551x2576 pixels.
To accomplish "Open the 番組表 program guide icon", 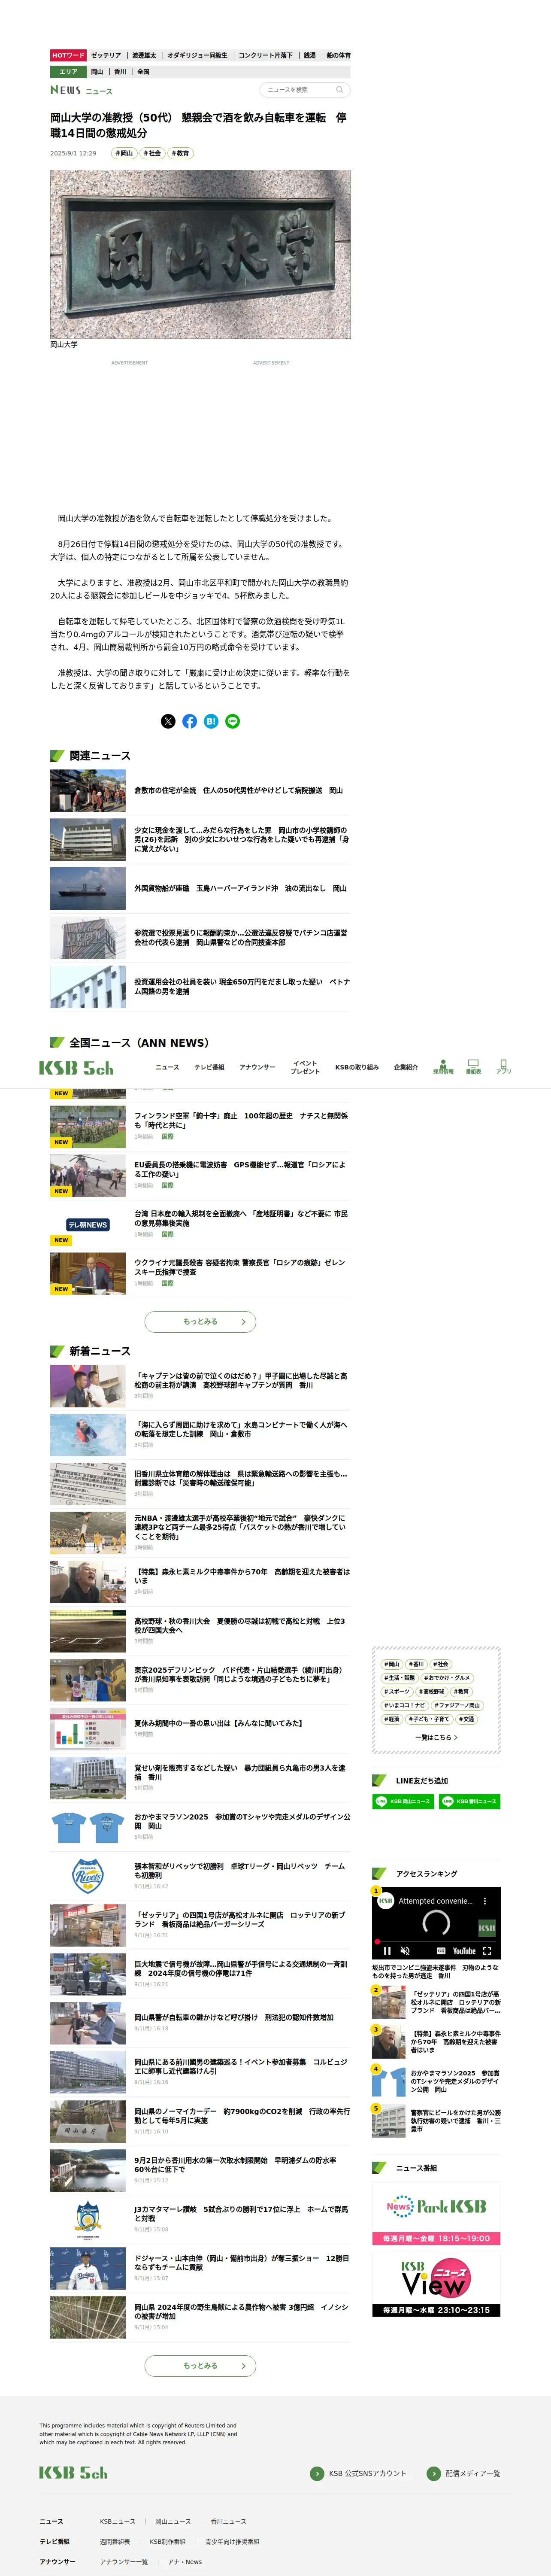I will (473, 1067).
